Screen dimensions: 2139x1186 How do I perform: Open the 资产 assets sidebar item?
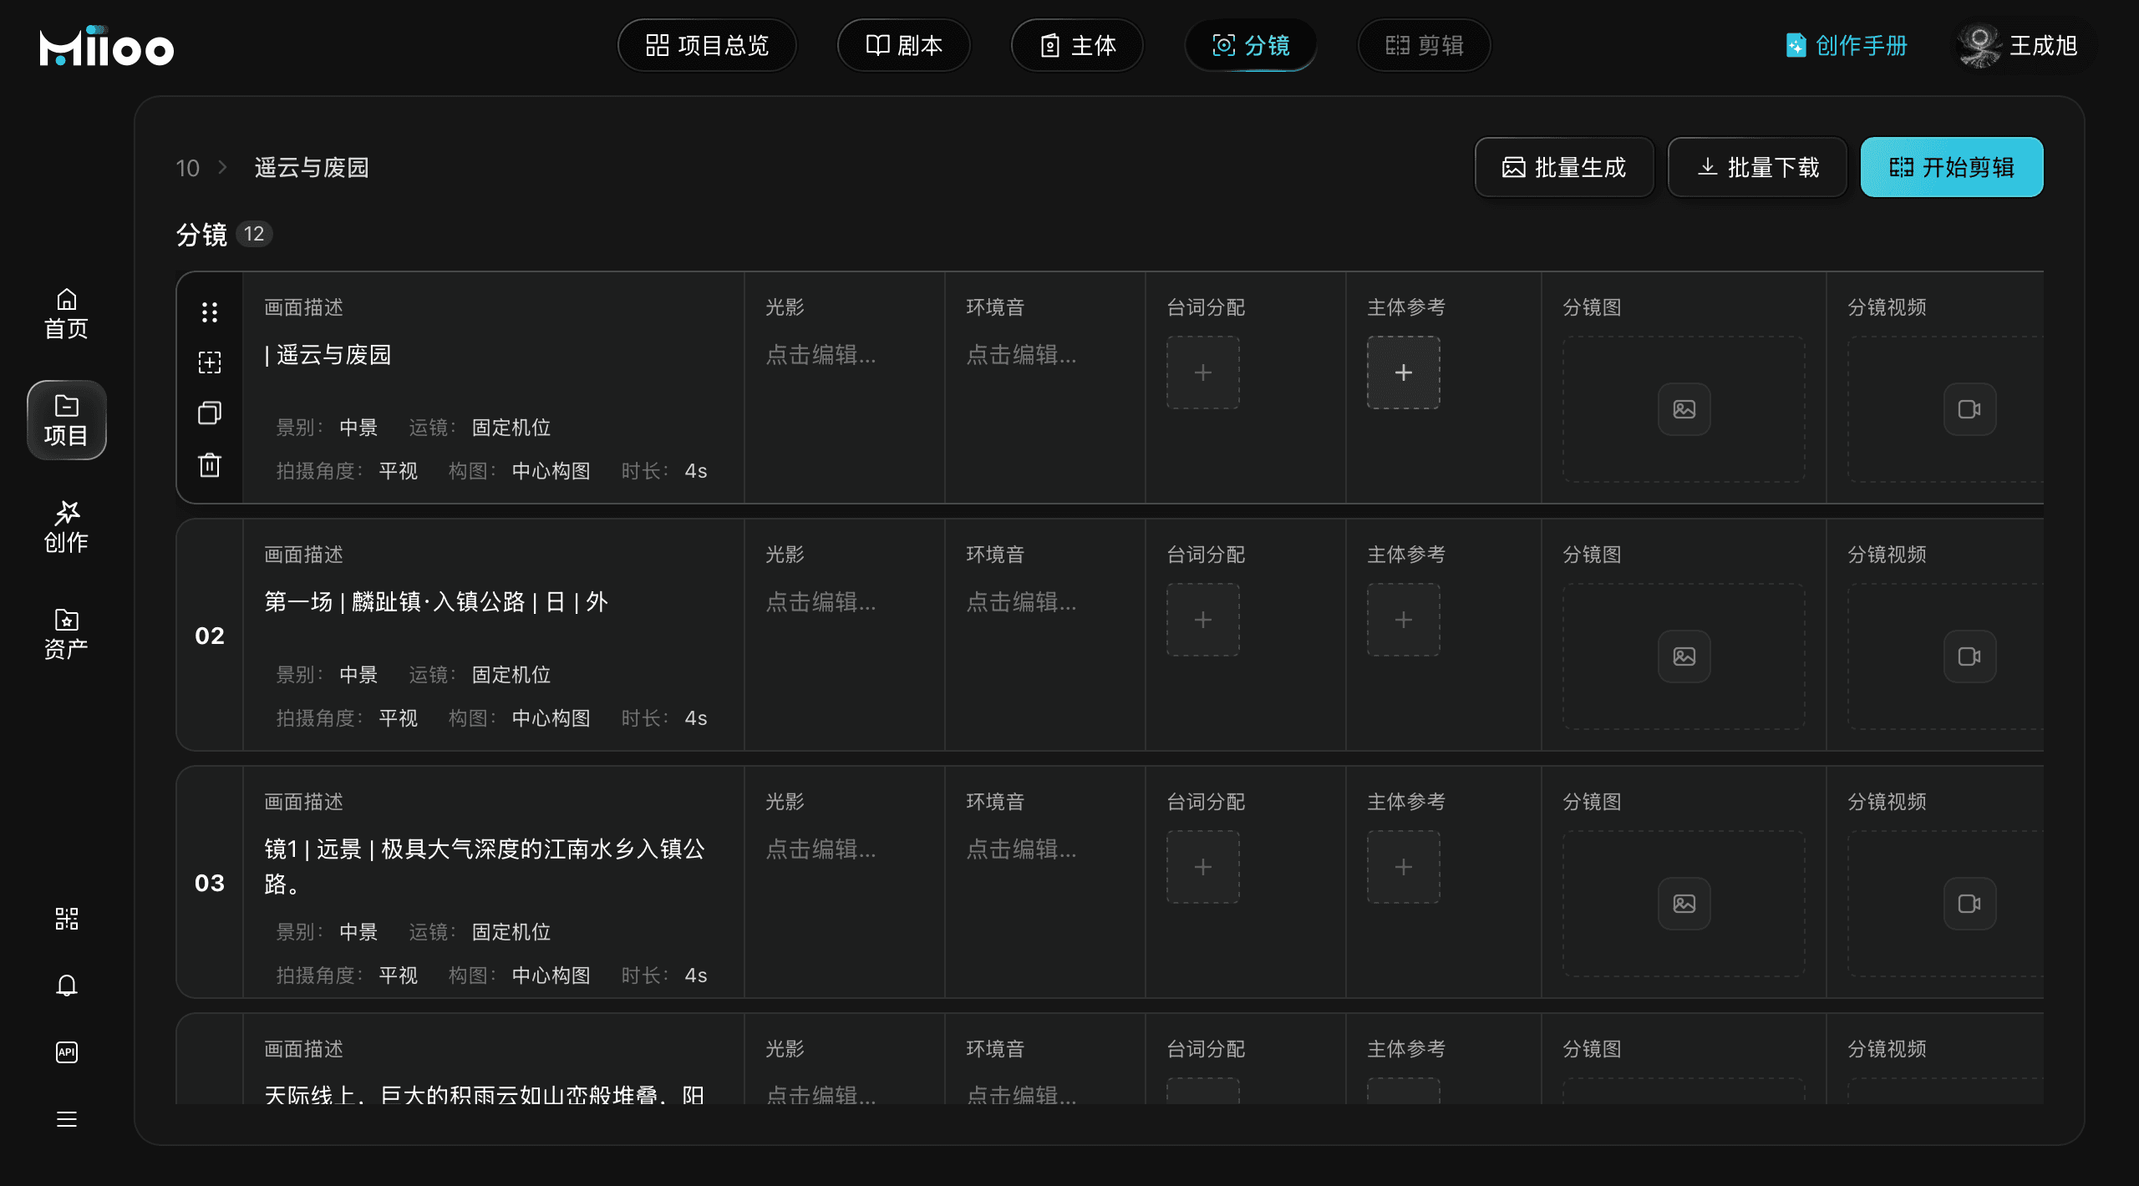click(67, 634)
